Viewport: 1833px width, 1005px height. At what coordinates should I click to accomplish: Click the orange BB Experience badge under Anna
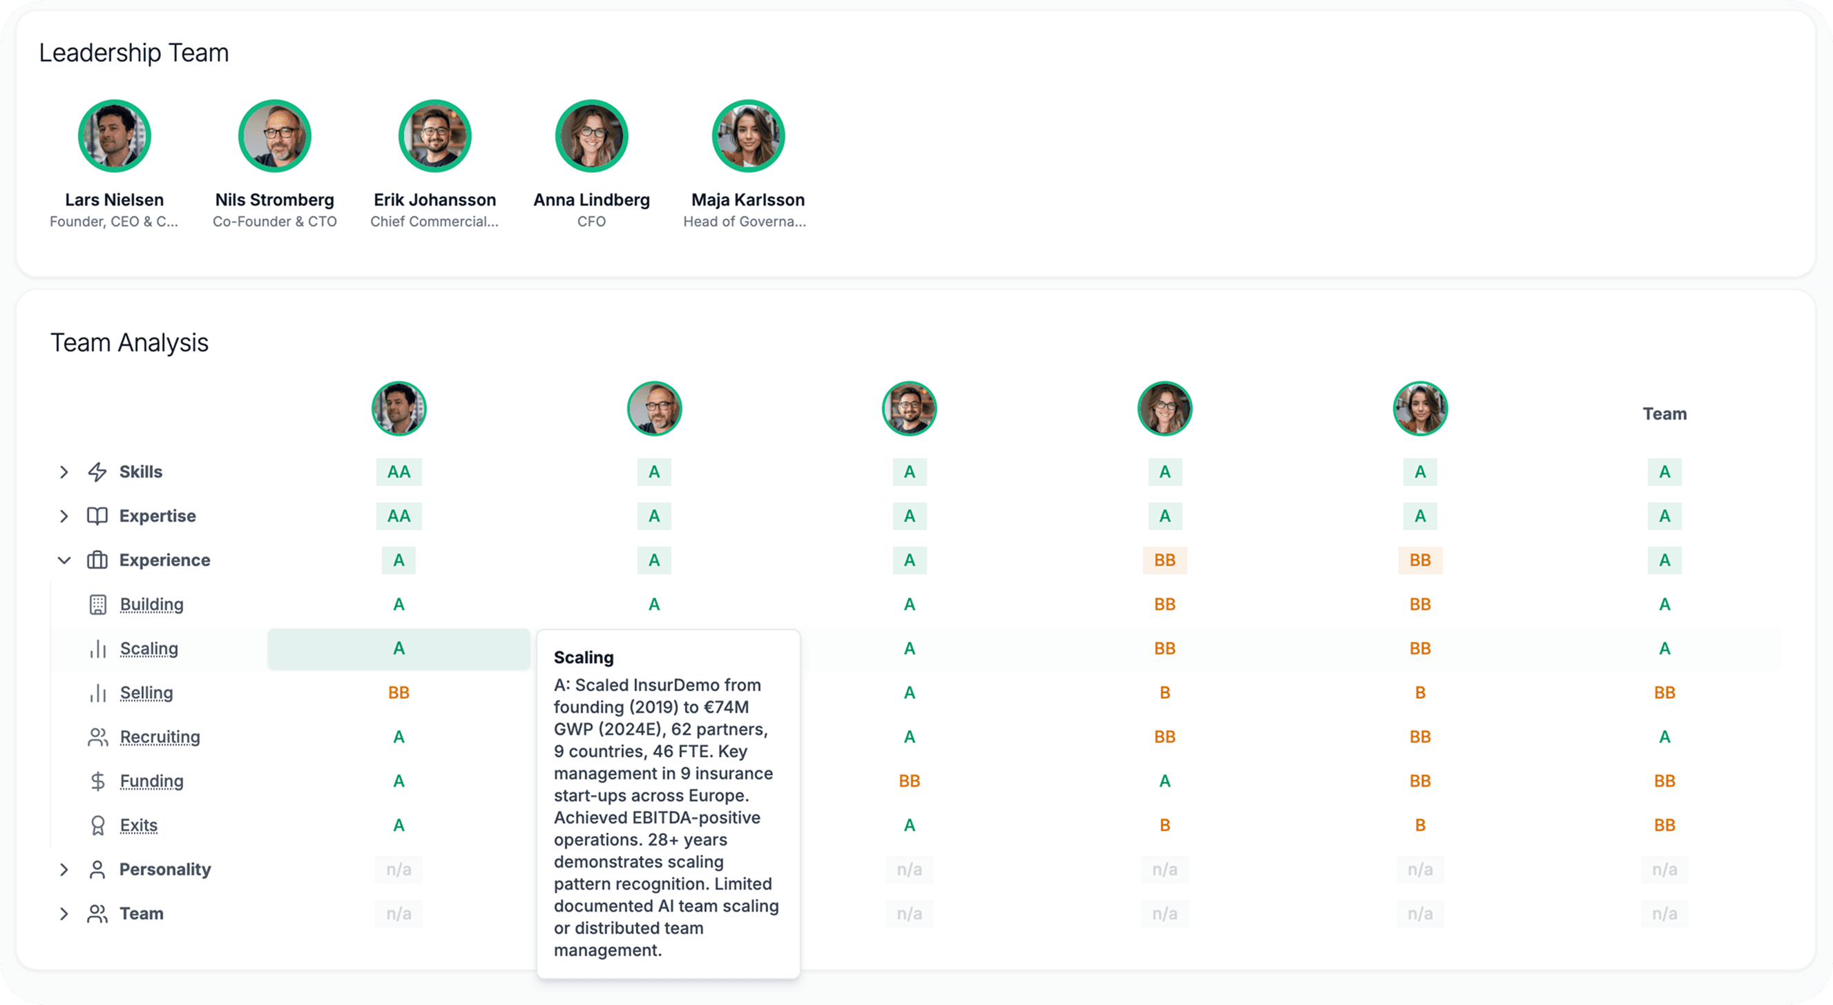click(1164, 560)
